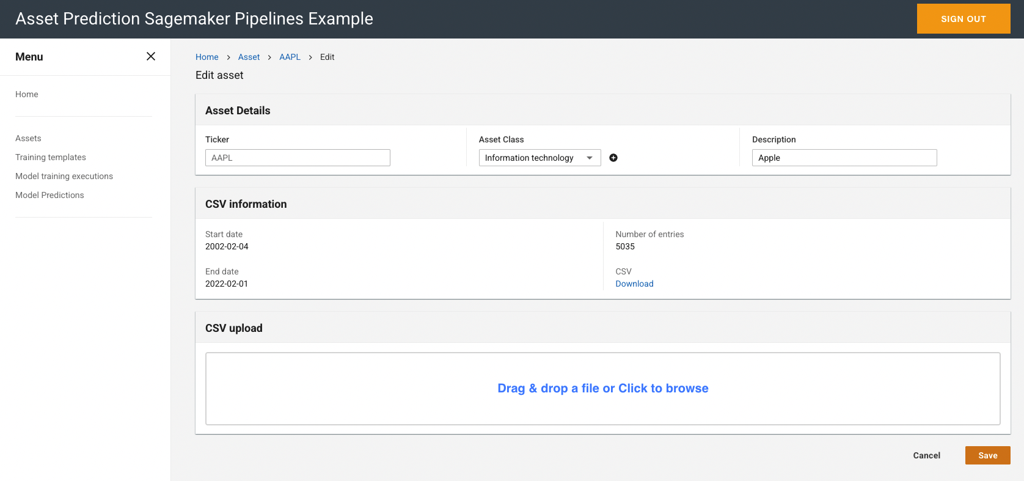Click the Edit breadcrumb text
The height and width of the screenshot is (481, 1024).
[327, 57]
